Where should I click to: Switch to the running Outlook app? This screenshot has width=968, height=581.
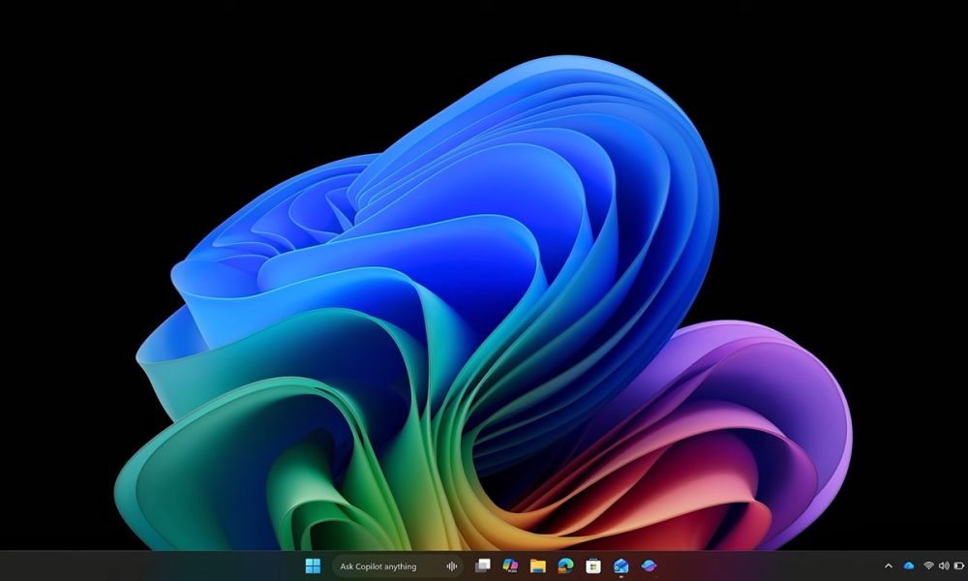coord(619,566)
